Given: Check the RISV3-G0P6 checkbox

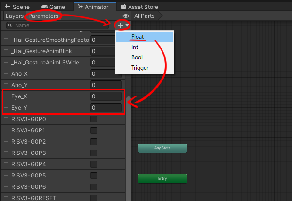Looking at the screenshot, I should (x=94, y=187).
